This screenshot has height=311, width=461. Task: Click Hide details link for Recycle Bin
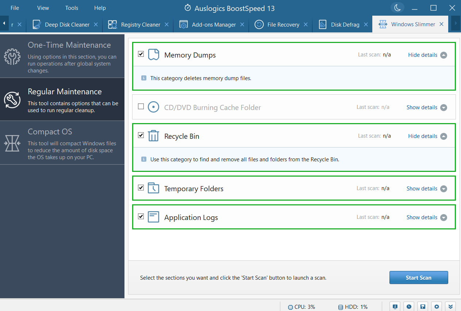[x=423, y=136]
